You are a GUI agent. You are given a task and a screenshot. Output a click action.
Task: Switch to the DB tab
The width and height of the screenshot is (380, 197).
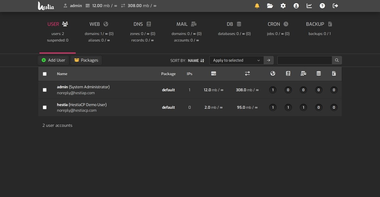point(234,24)
